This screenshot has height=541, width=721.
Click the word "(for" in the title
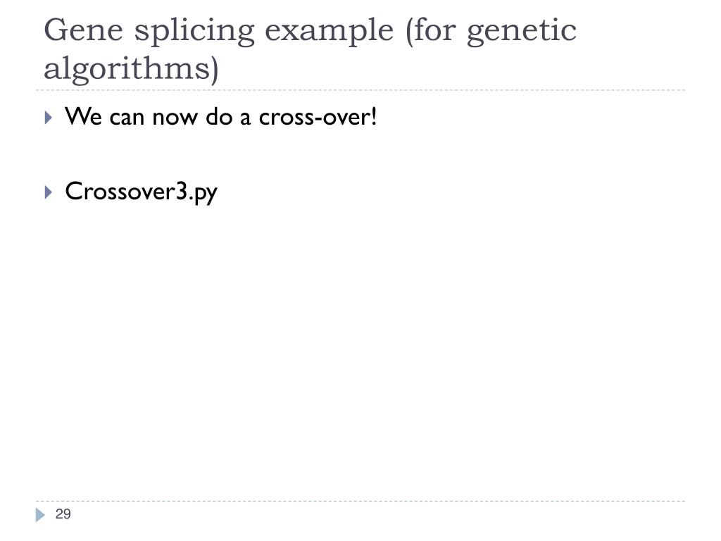(x=431, y=31)
